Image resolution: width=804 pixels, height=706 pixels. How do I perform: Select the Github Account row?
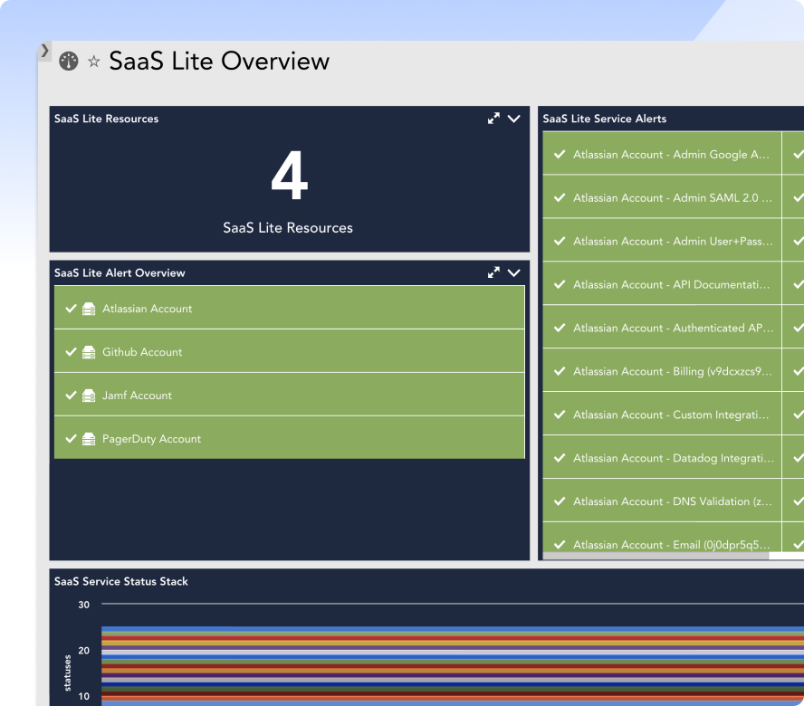point(289,351)
